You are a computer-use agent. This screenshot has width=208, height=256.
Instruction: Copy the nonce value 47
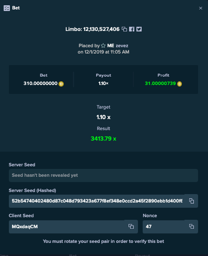(191, 227)
